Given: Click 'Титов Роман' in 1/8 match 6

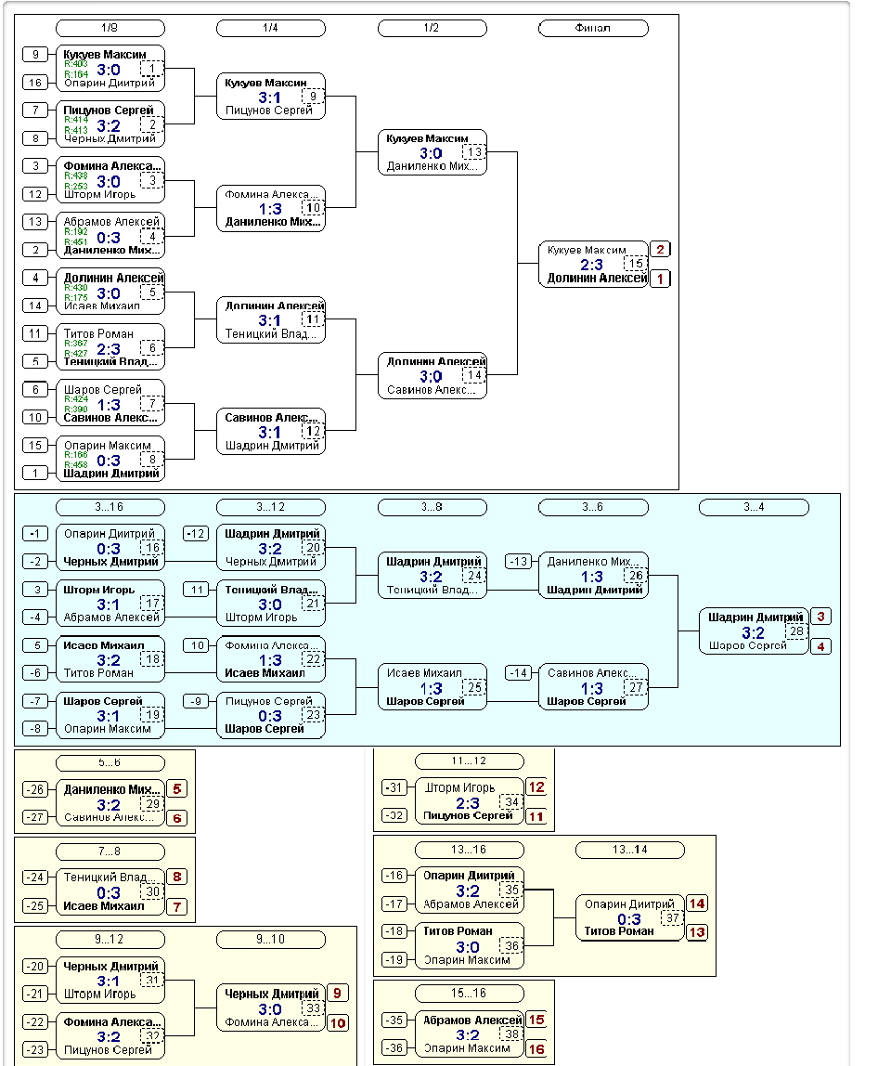Looking at the screenshot, I should pos(98,333).
